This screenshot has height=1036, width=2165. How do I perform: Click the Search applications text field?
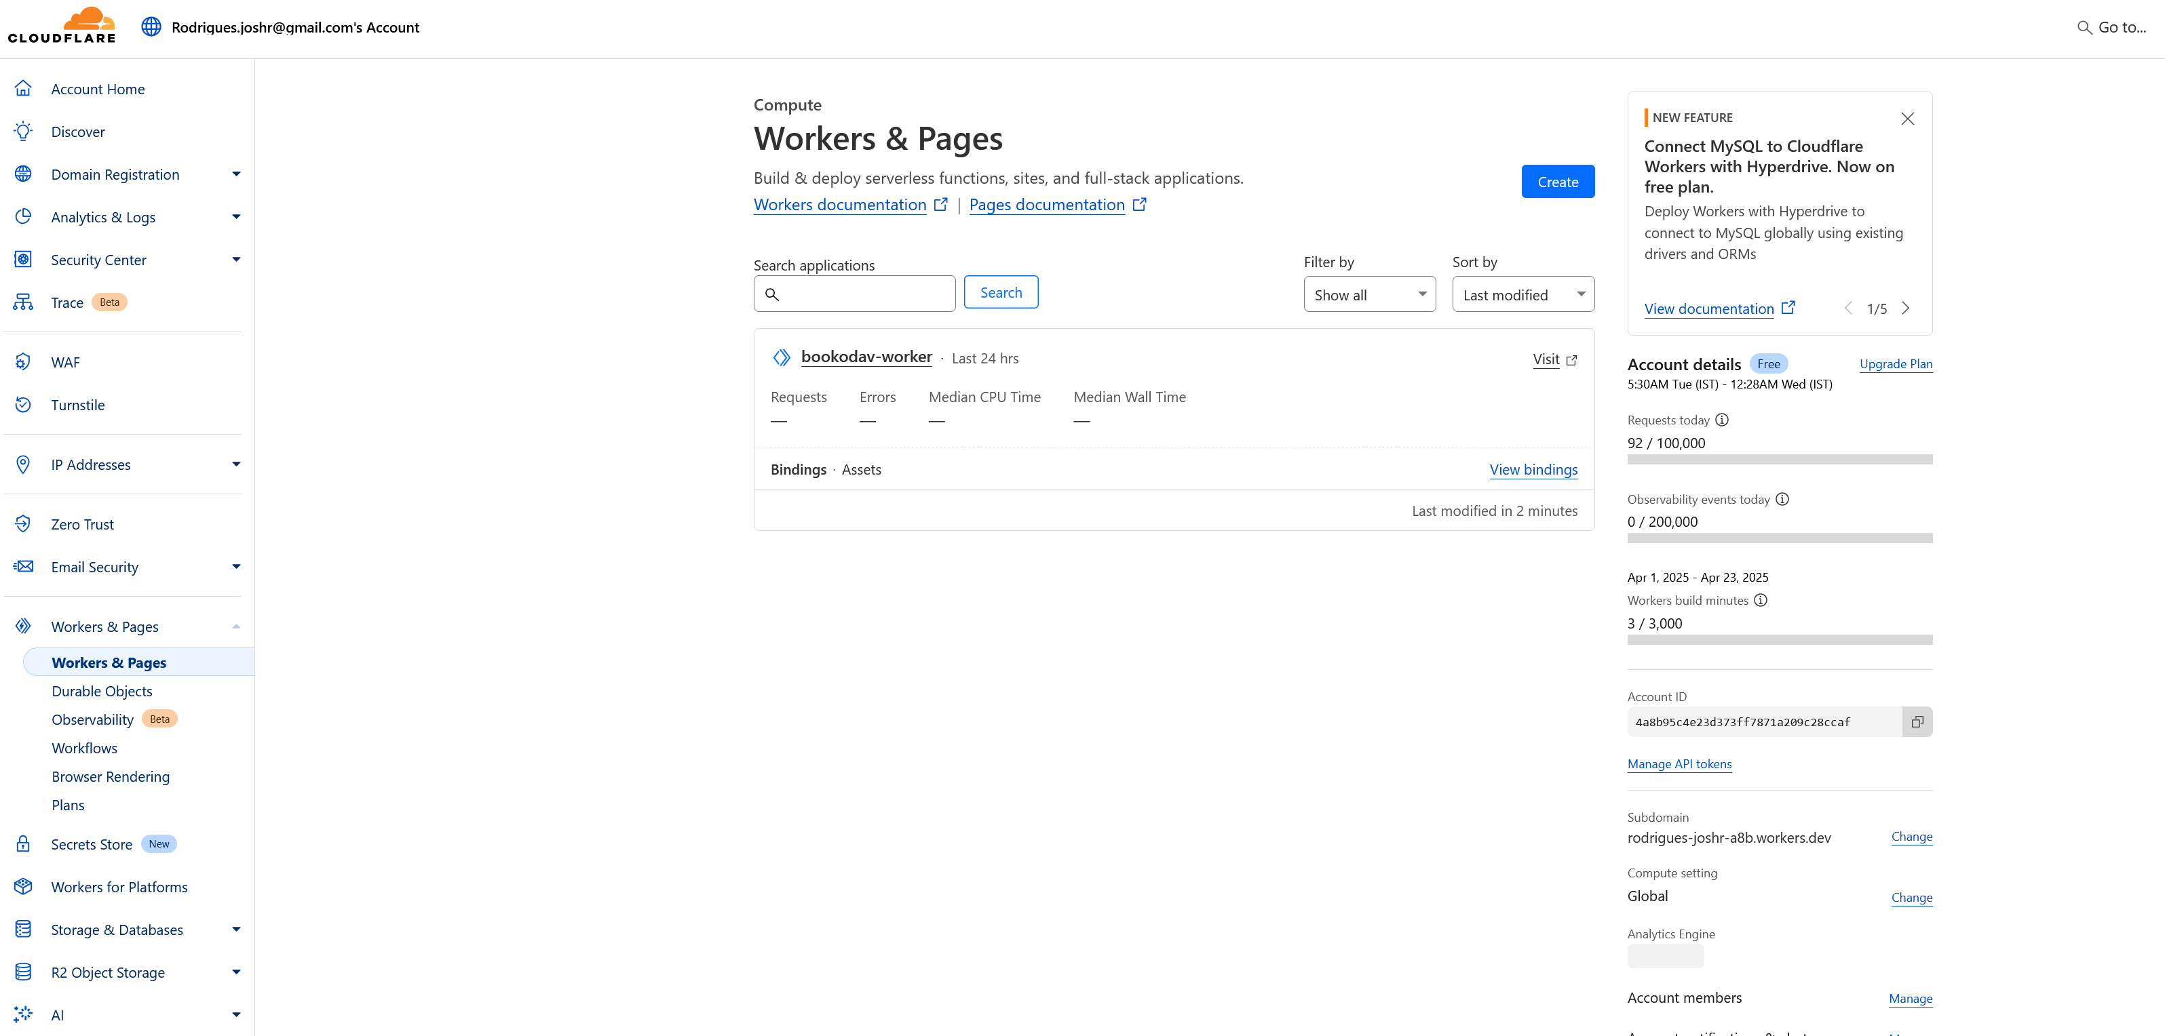tap(854, 294)
